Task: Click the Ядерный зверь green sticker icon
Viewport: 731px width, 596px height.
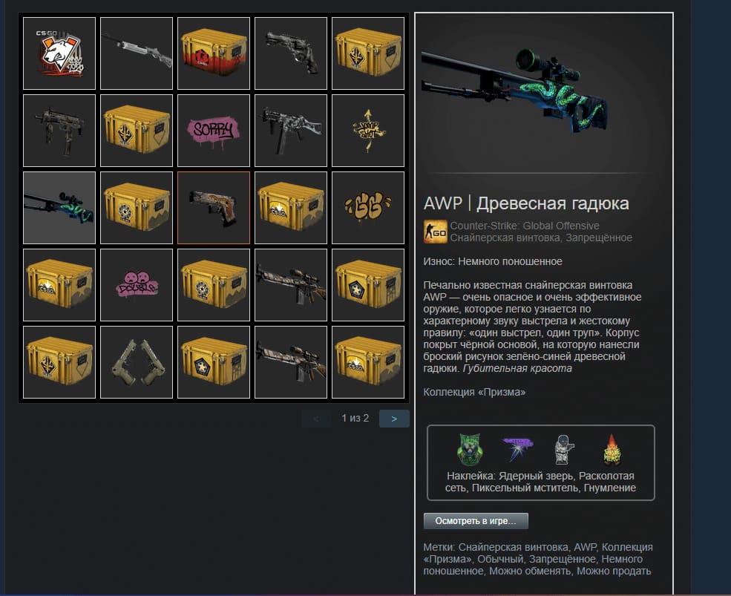Action: pyautogui.click(x=470, y=449)
